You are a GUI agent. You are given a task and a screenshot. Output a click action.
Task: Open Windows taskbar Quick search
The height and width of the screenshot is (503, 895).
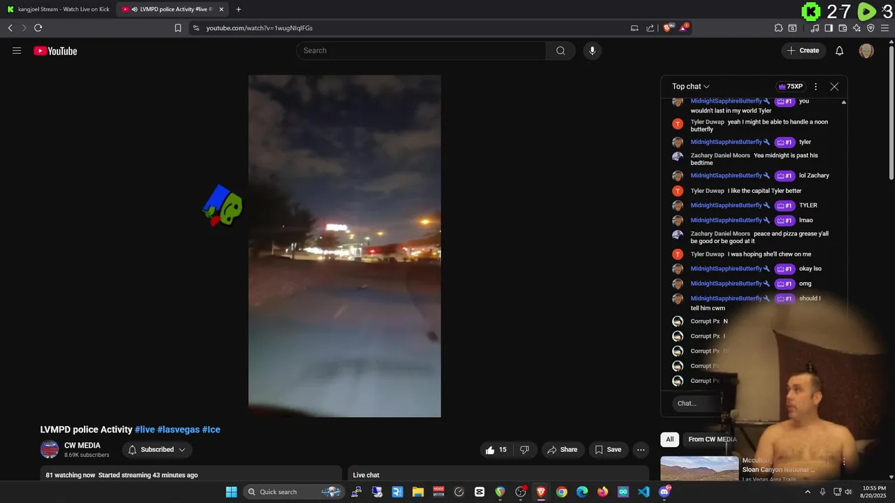292,492
